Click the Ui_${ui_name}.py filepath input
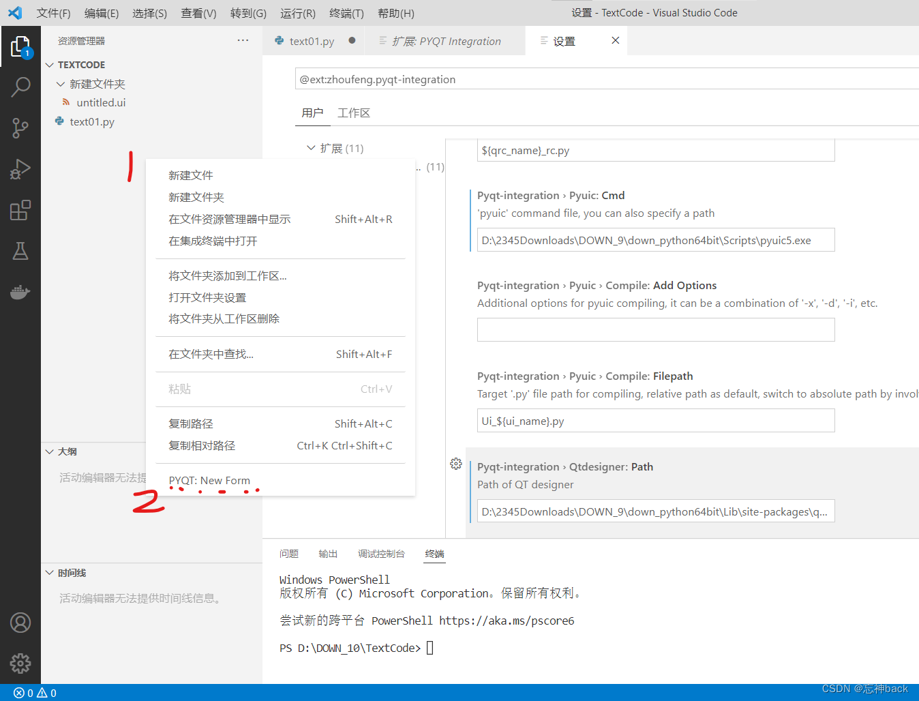Image resolution: width=919 pixels, height=701 pixels. click(x=656, y=421)
